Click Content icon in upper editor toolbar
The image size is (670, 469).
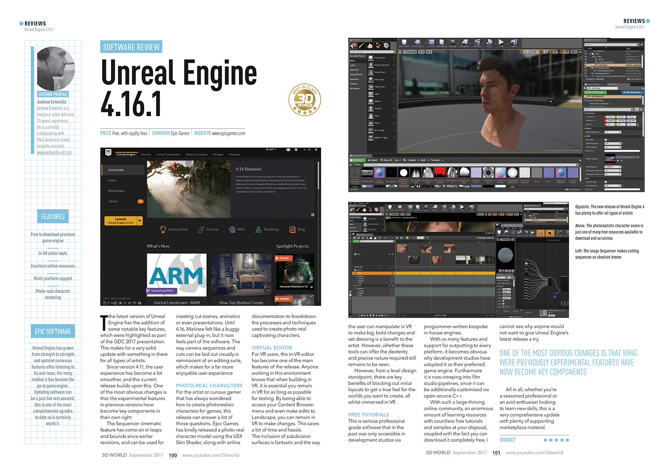coord(431,42)
